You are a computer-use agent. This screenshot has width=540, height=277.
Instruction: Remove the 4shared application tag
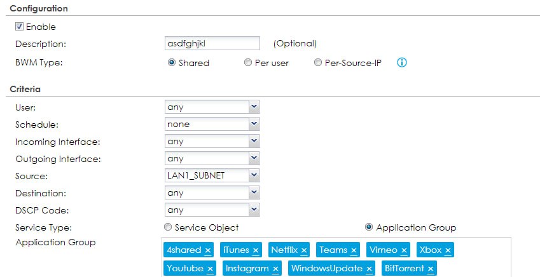tap(208, 250)
